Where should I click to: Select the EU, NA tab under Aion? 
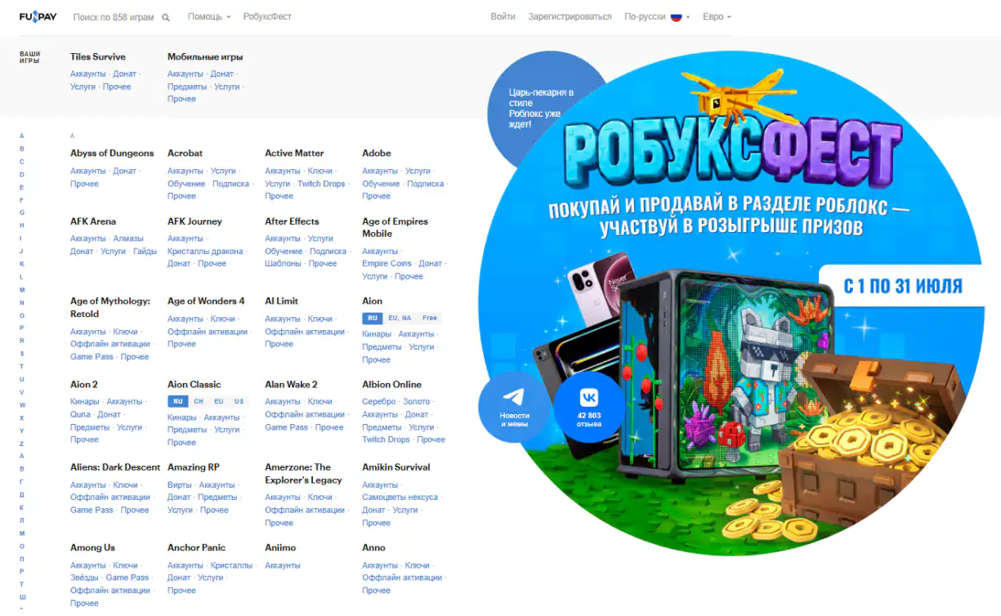pyautogui.click(x=400, y=318)
